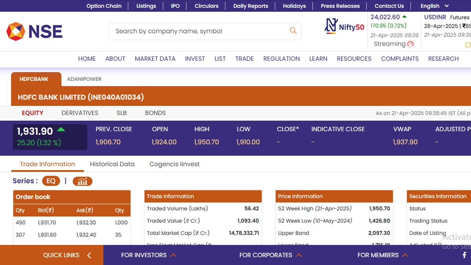Screen dimensions: 471x265
Task: Click the green up arrow near price
Action: click(x=61, y=129)
